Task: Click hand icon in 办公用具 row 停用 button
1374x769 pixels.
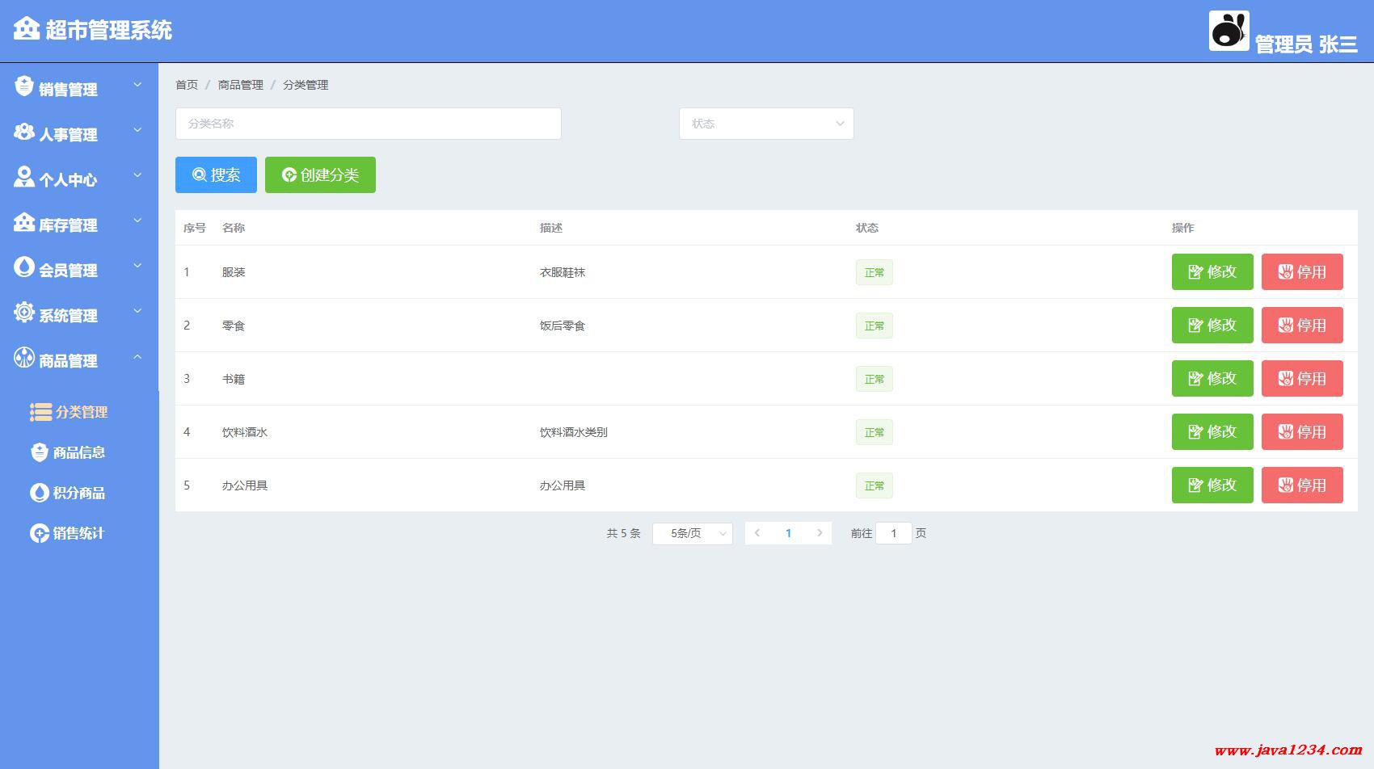Action: click(x=1285, y=485)
